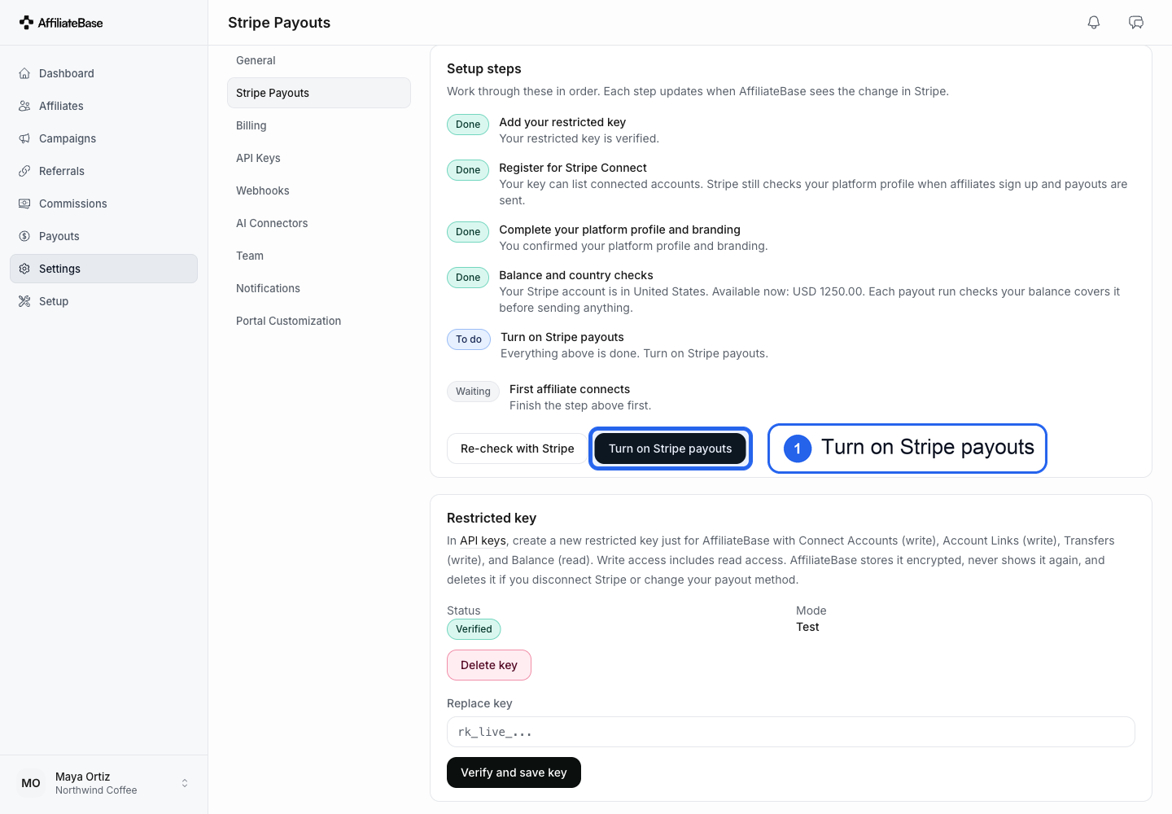Click the Referrals link icon

coord(24,171)
